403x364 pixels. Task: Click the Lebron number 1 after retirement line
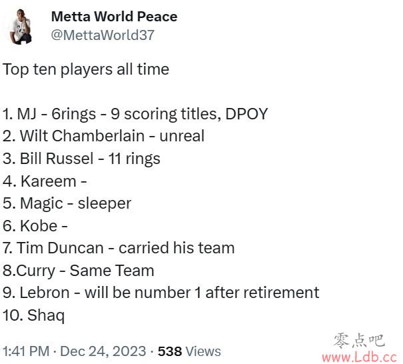pos(161,293)
